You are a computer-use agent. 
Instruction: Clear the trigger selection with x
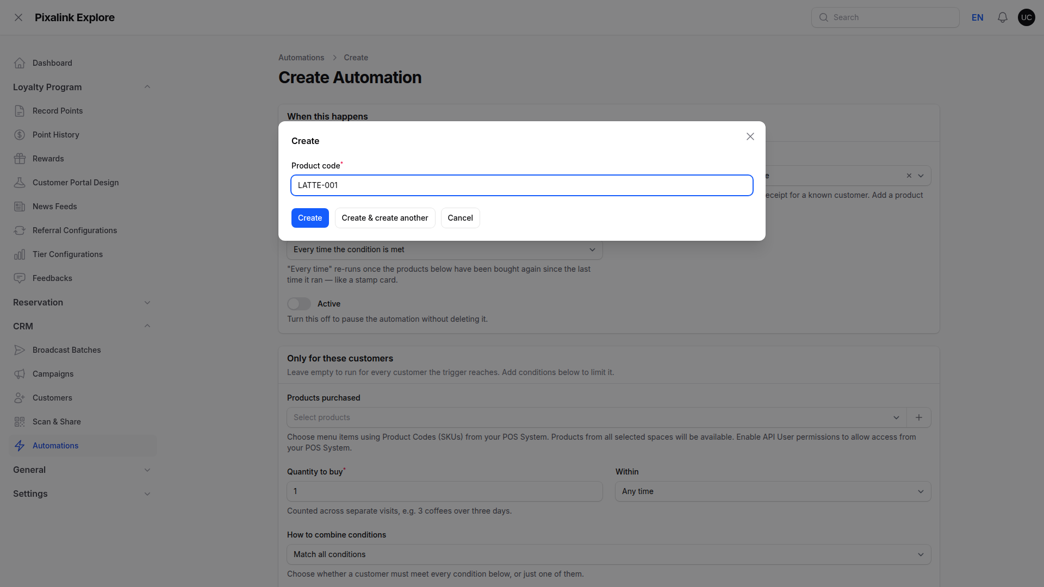pyautogui.click(x=909, y=176)
